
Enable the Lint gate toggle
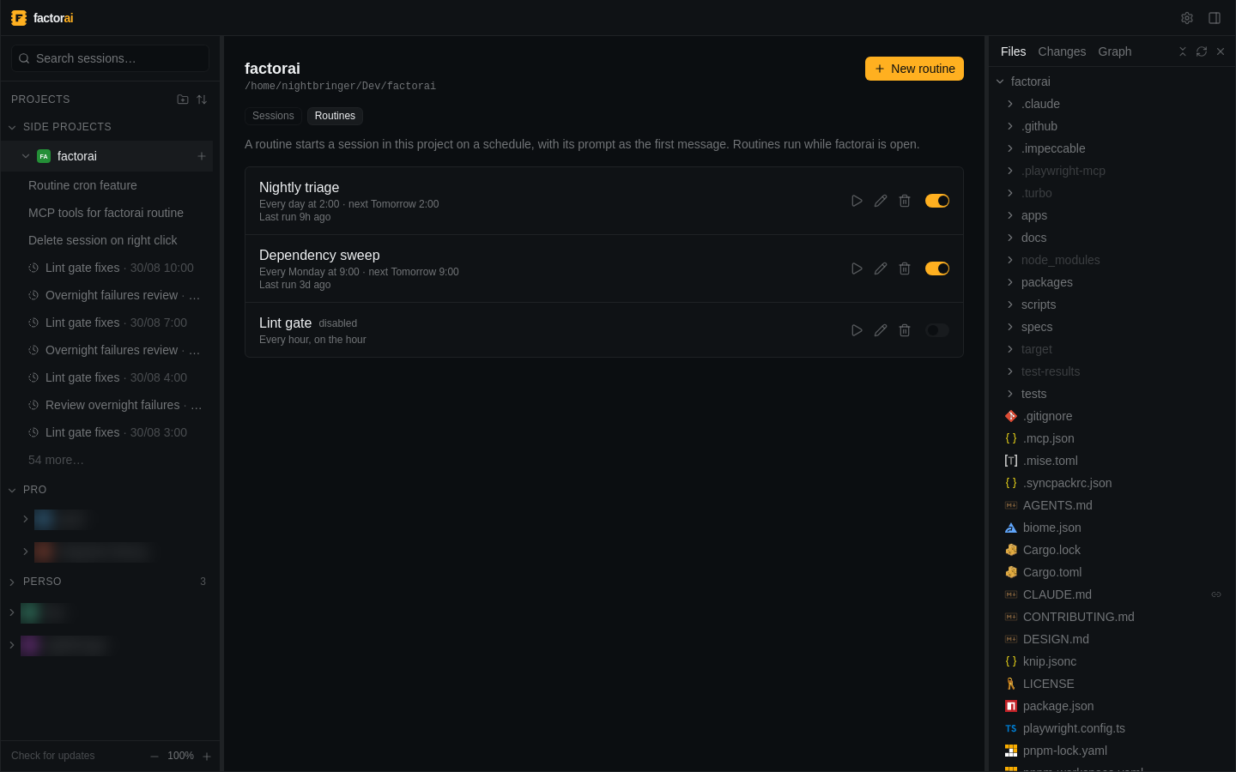click(937, 330)
